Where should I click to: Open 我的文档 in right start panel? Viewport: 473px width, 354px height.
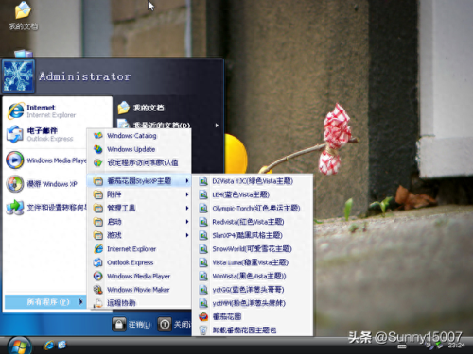point(141,108)
